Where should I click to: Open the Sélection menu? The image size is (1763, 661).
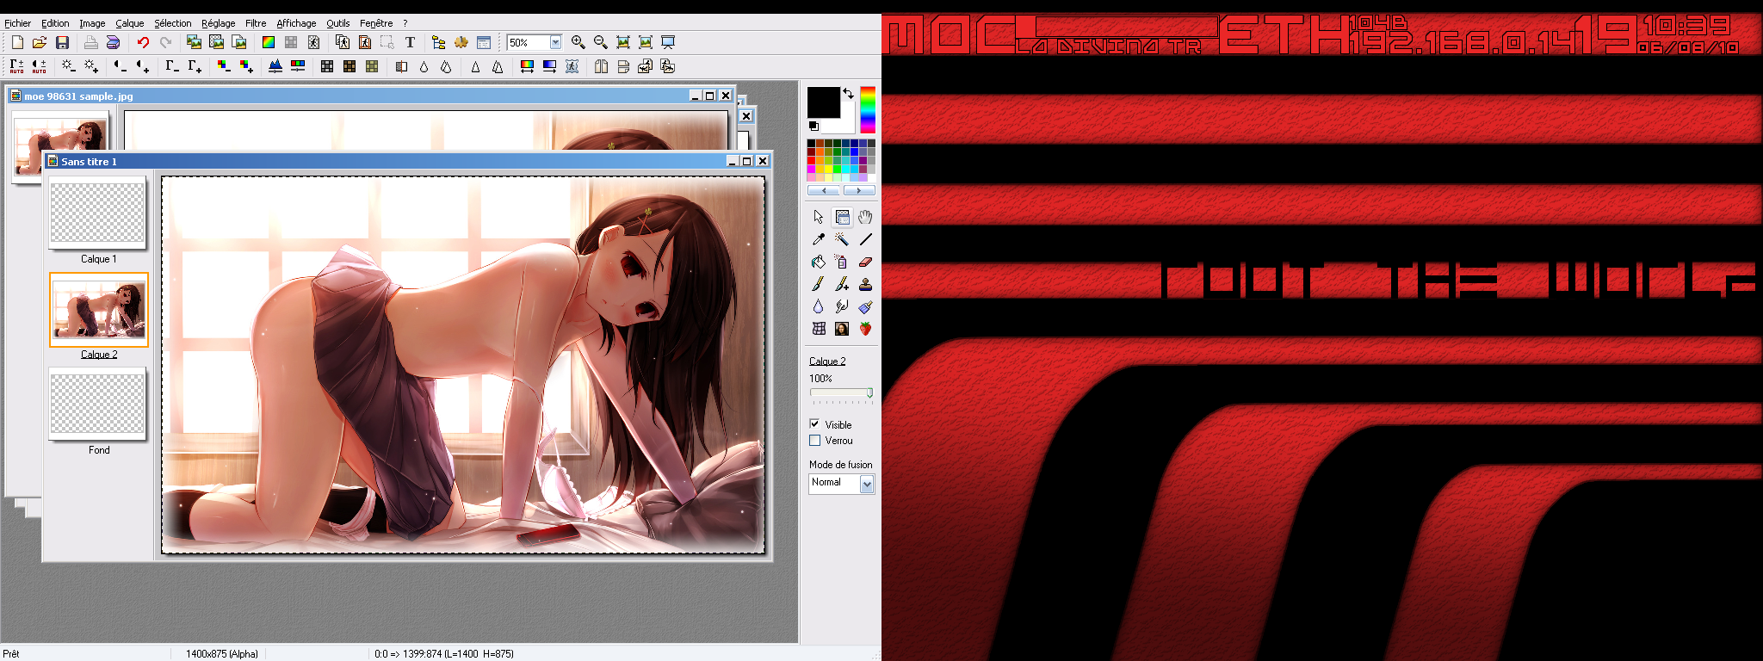point(173,23)
